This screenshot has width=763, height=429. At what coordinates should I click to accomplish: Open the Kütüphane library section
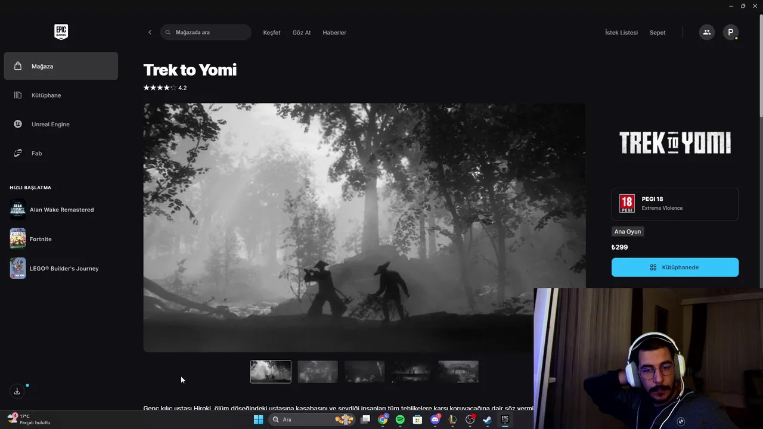[61, 95]
